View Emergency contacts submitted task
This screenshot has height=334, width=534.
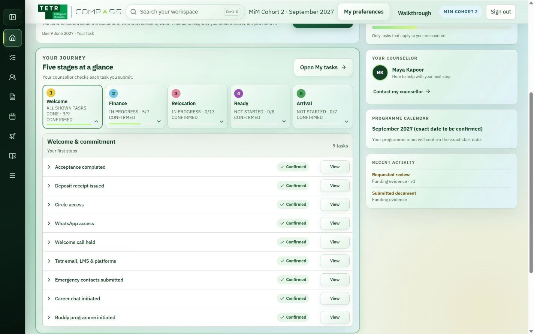coord(335,280)
